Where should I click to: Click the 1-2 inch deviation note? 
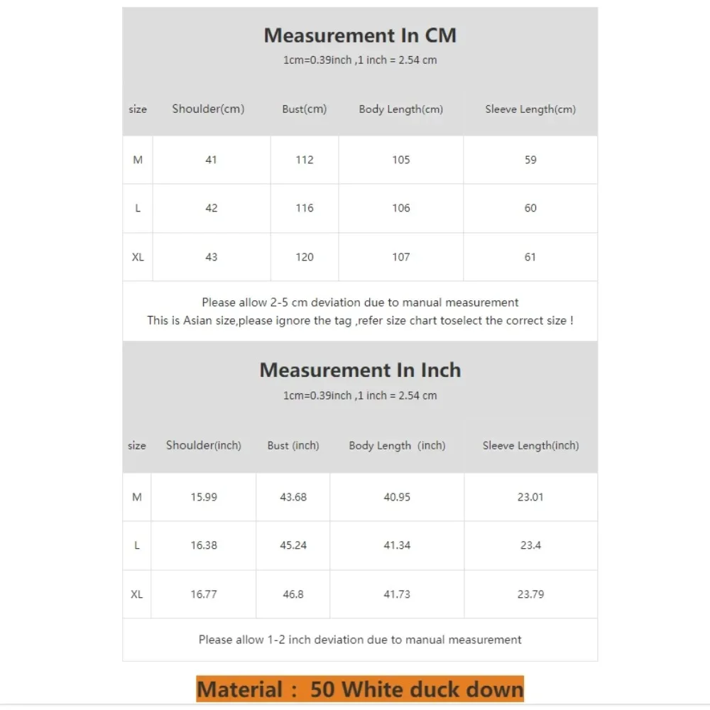pyautogui.click(x=360, y=640)
